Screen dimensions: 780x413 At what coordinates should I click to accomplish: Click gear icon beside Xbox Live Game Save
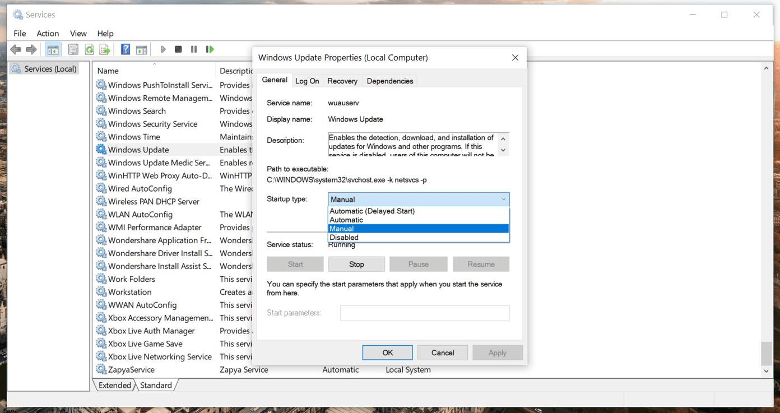[101, 344]
